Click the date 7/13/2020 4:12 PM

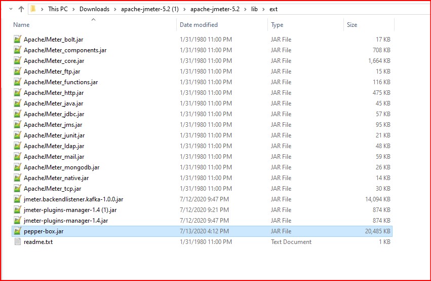click(204, 231)
